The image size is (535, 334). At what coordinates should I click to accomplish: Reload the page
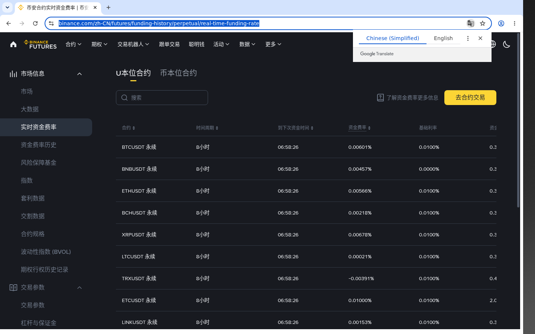[35, 23]
